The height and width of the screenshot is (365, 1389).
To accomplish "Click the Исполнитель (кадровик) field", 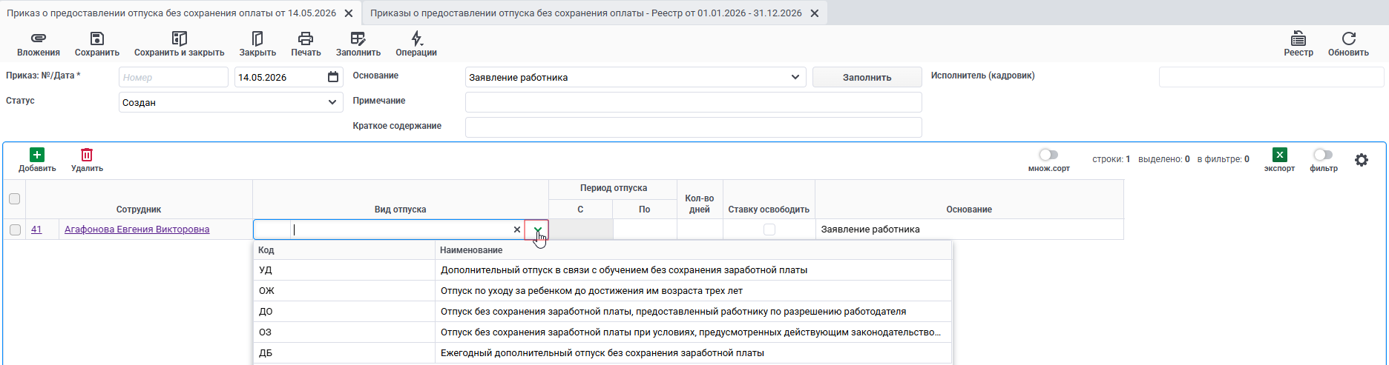I will [1272, 77].
